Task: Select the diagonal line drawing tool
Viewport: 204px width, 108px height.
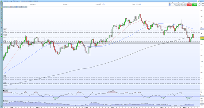Action: click(1, 12)
